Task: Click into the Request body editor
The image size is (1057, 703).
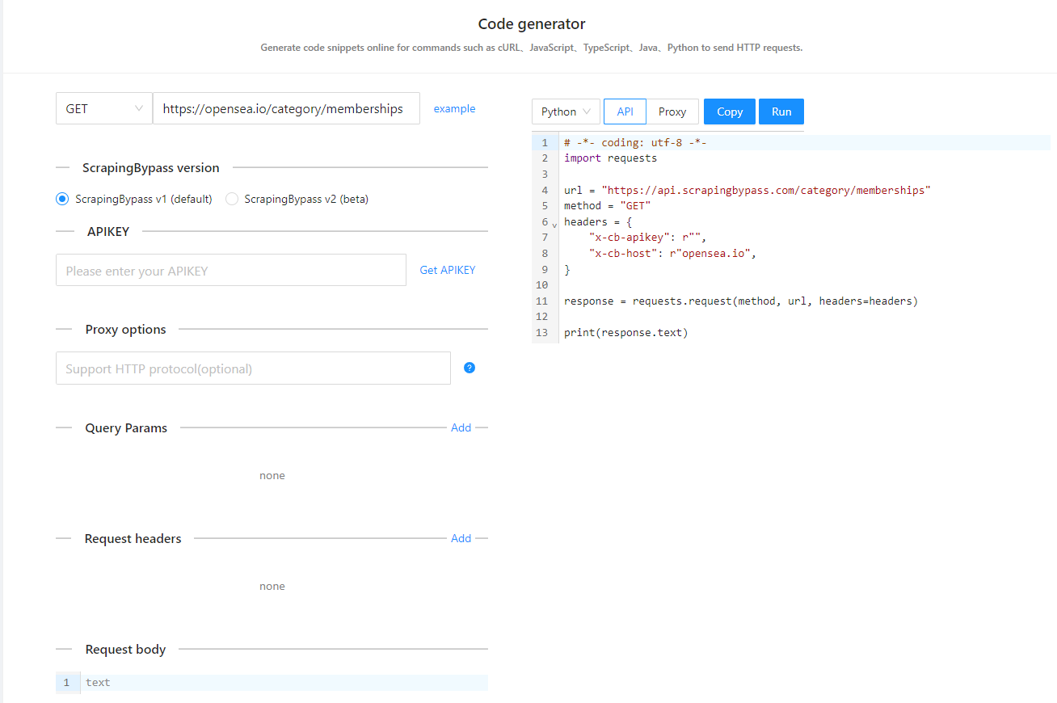Action: click(283, 683)
